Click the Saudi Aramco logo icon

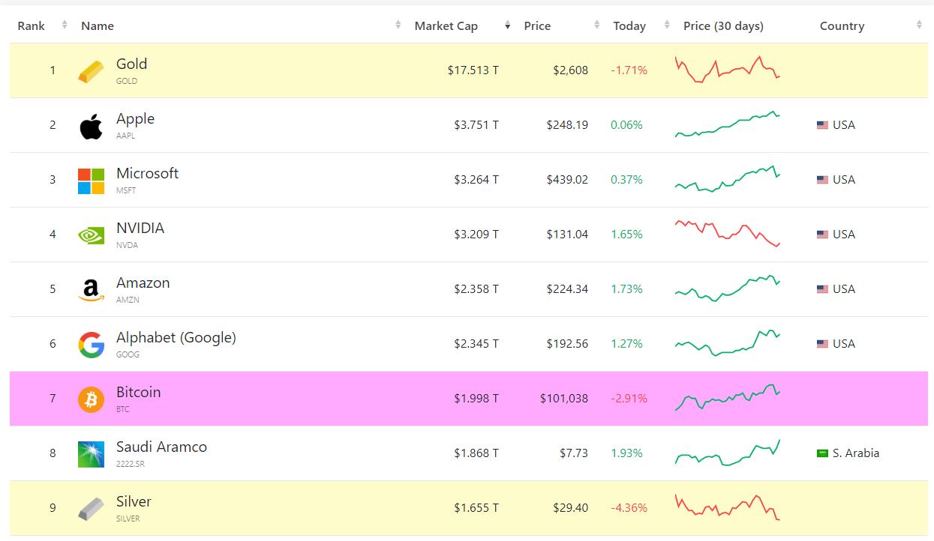click(91, 454)
